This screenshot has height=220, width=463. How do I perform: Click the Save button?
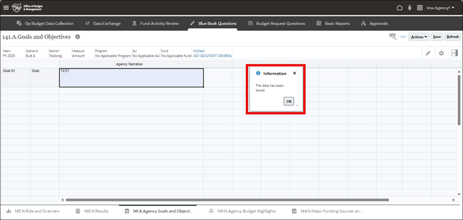coord(437,37)
